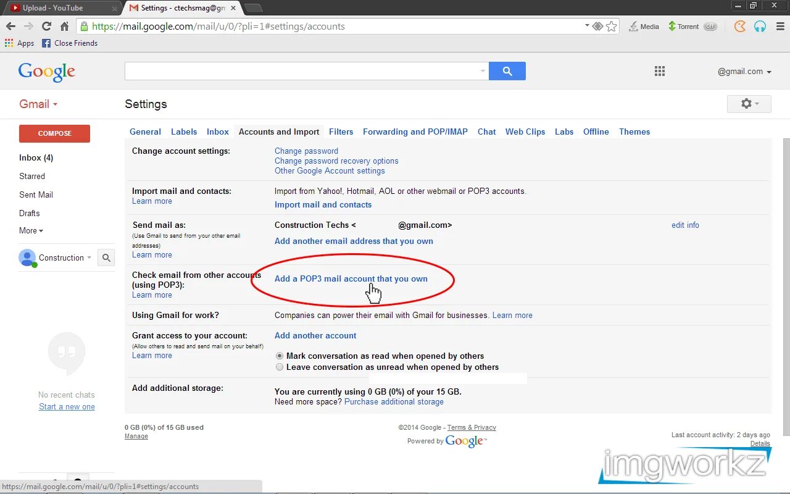Open the Filters settings tab

pos(341,132)
